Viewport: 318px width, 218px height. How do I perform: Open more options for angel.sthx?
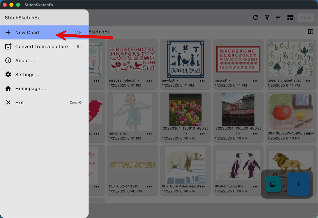pyautogui.click(x=149, y=134)
